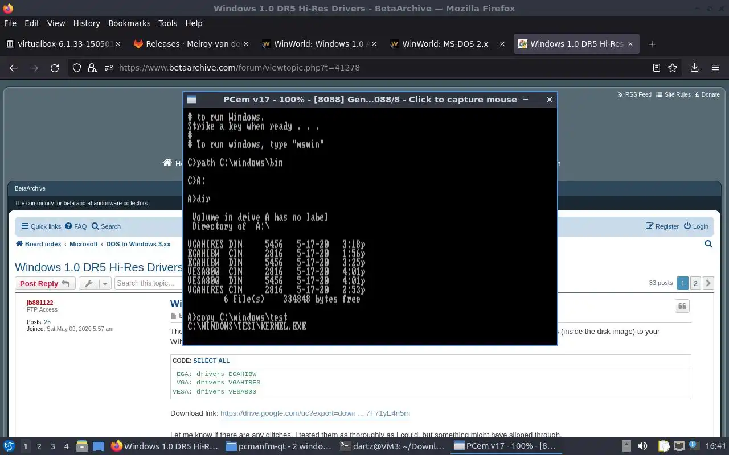Open Firefox downloads panel
729x455 pixels.
point(694,68)
